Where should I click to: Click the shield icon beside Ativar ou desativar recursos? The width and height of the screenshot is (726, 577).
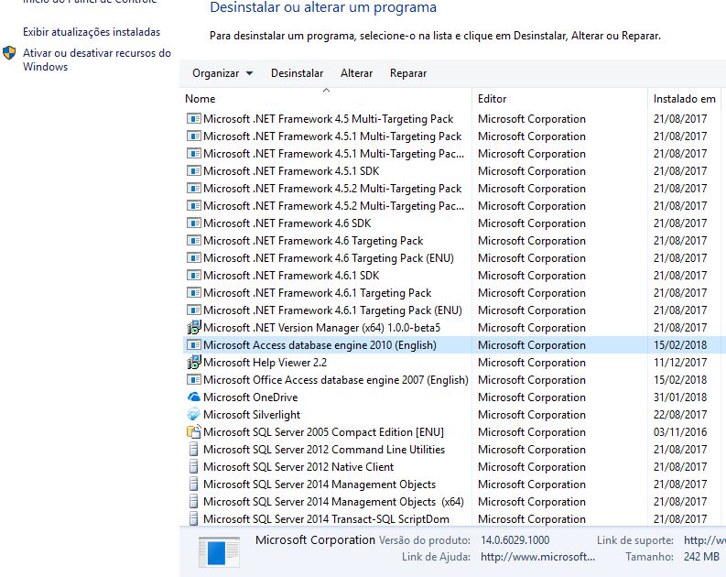[x=10, y=53]
